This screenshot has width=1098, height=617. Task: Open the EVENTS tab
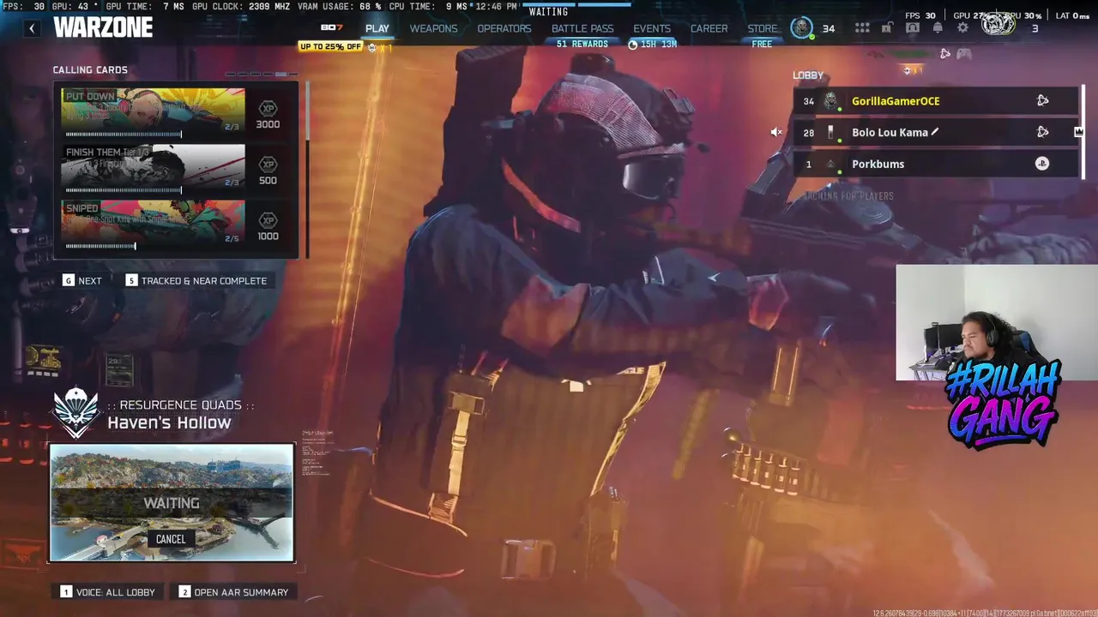coord(652,28)
